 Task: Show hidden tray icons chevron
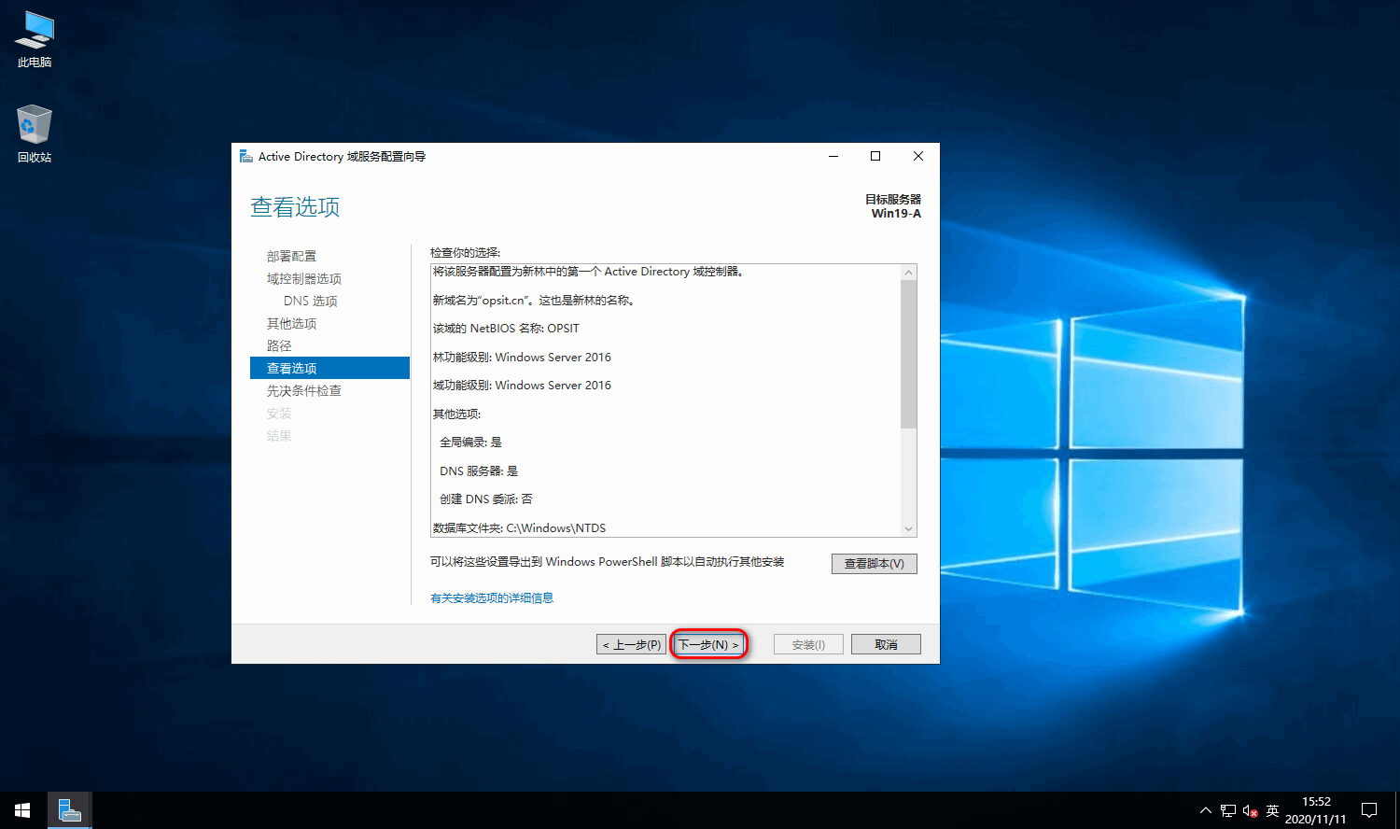pos(1205,810)
